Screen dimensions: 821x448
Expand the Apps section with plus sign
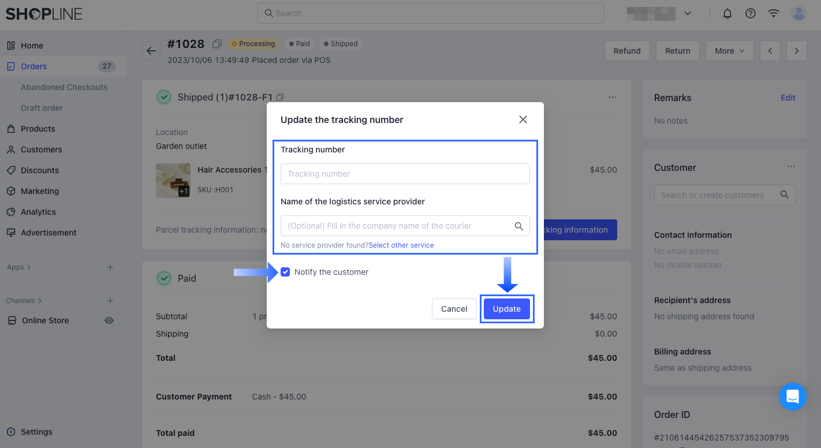[110, 267]
